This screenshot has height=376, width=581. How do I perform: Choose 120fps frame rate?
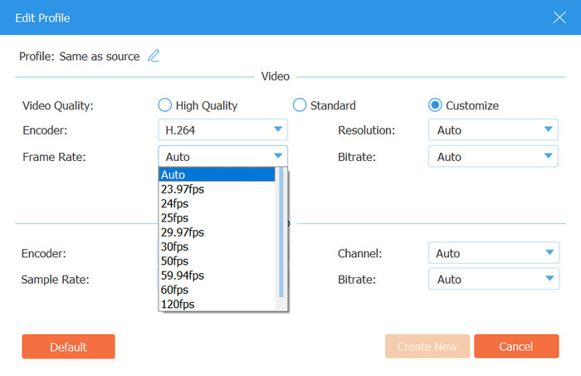point(217,304)
